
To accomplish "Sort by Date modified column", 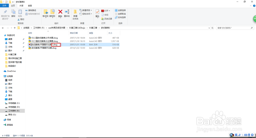I will 74,33.
